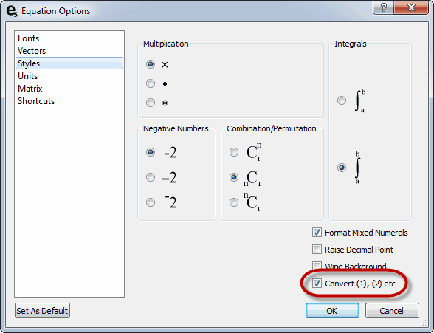Select the raised minus negative number style
The width and height of the screenshot is (434, 333).
tap(151, 202)
